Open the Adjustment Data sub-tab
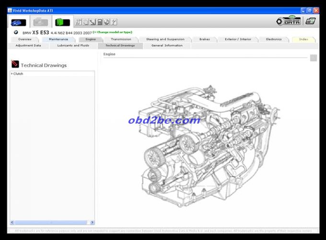 pyautogui.click(x=28, y=46)
